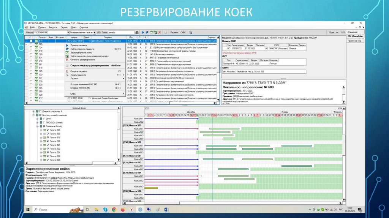The height and width of the screenshot is (218, 389).
Task: Click the open medical card toolbar icon
Action: tap(166, 33)
